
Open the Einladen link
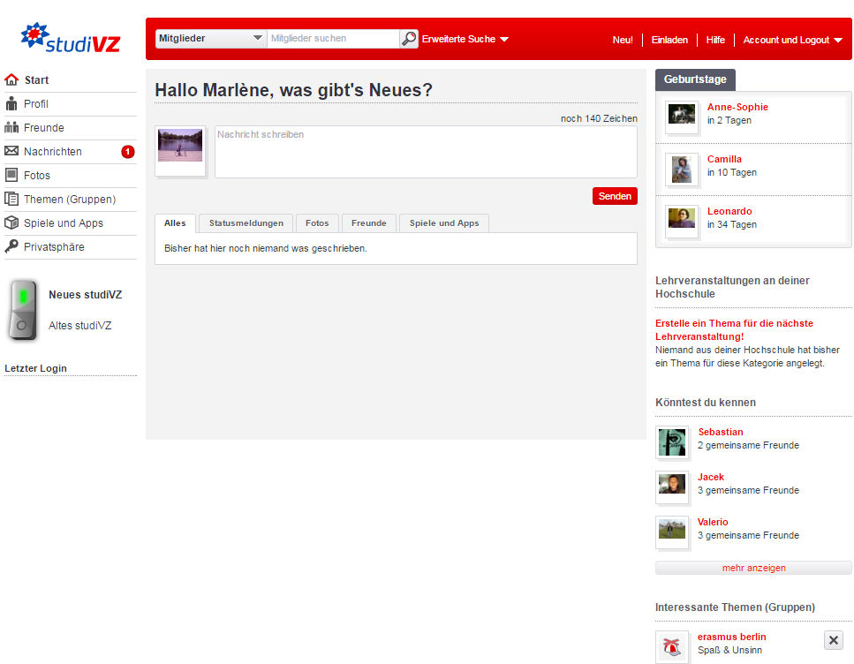pyautogui.click(x=669, y=40)
